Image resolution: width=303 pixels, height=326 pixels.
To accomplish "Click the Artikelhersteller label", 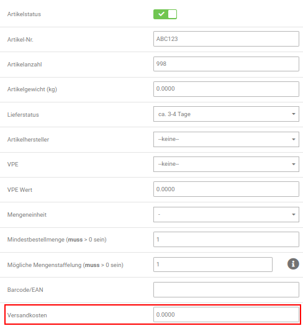I will 28,140.
